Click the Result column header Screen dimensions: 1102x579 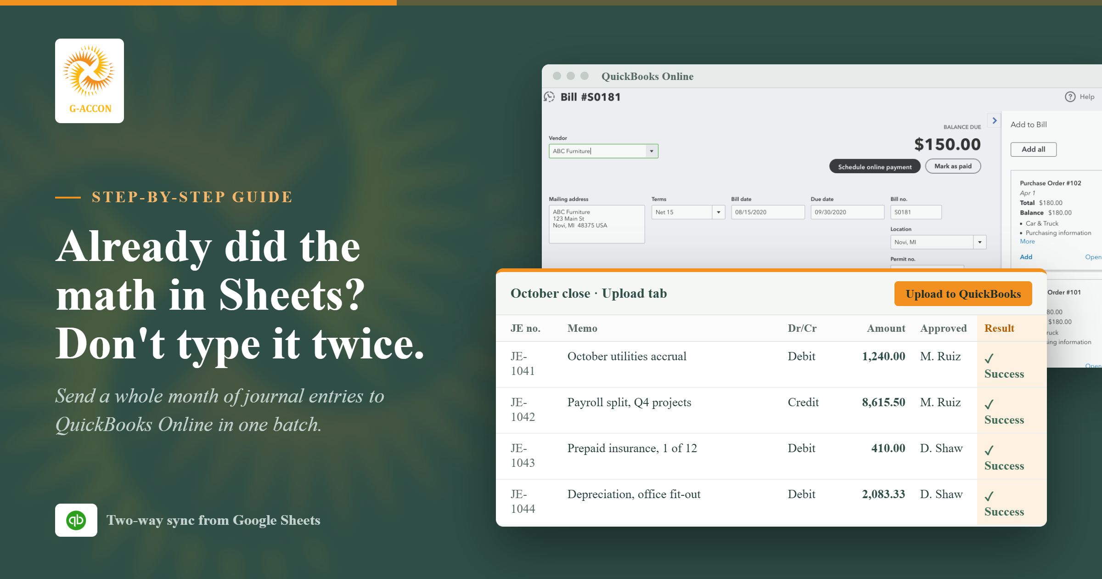click(999, 328)
